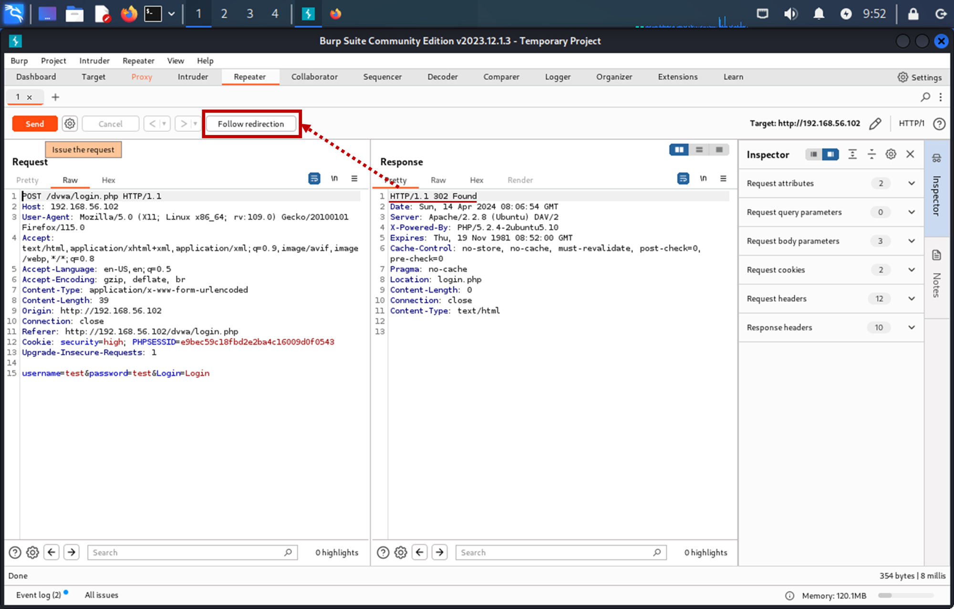Open history forward dropdown arrow
This screenshot has width=954, height=609.
click(x=195, y=124)
